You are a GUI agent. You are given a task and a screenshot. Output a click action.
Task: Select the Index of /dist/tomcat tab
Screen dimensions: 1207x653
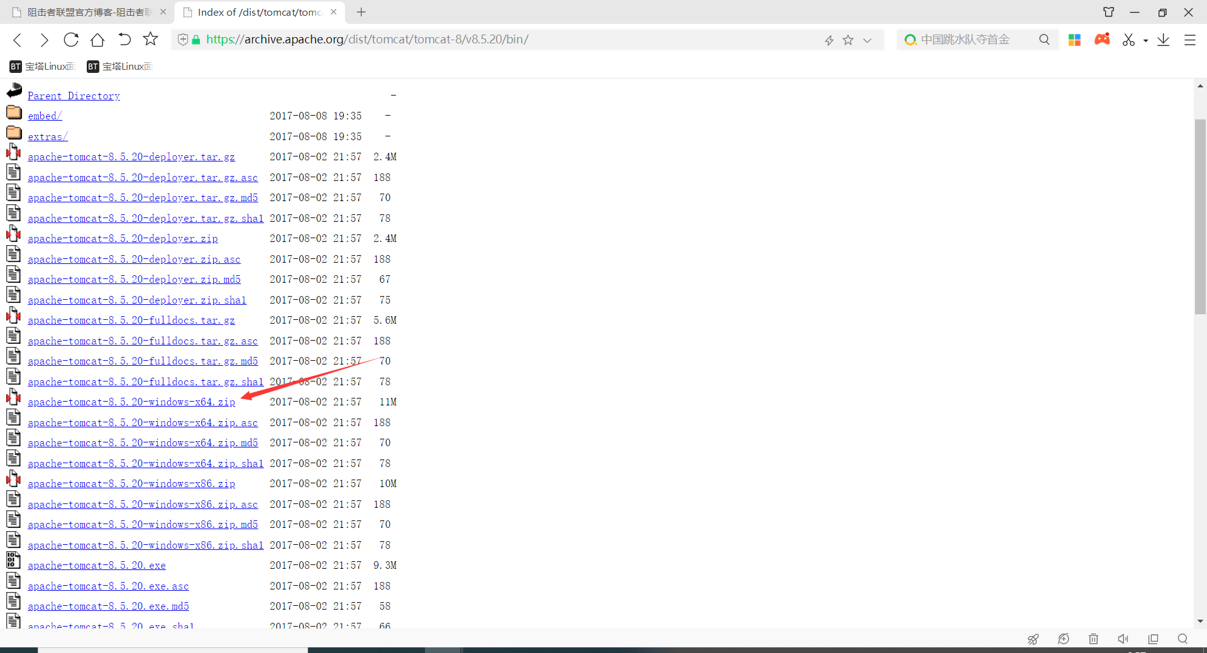click(x=260, y=12)
